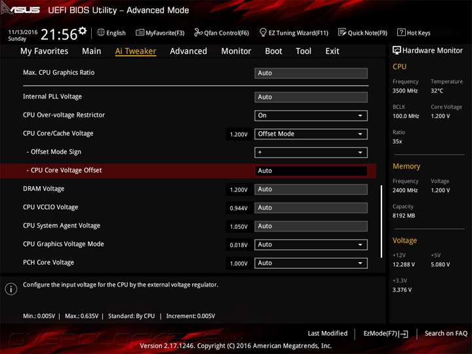
Task: Select the DRAM Voltage label
Action: (44, 189)
